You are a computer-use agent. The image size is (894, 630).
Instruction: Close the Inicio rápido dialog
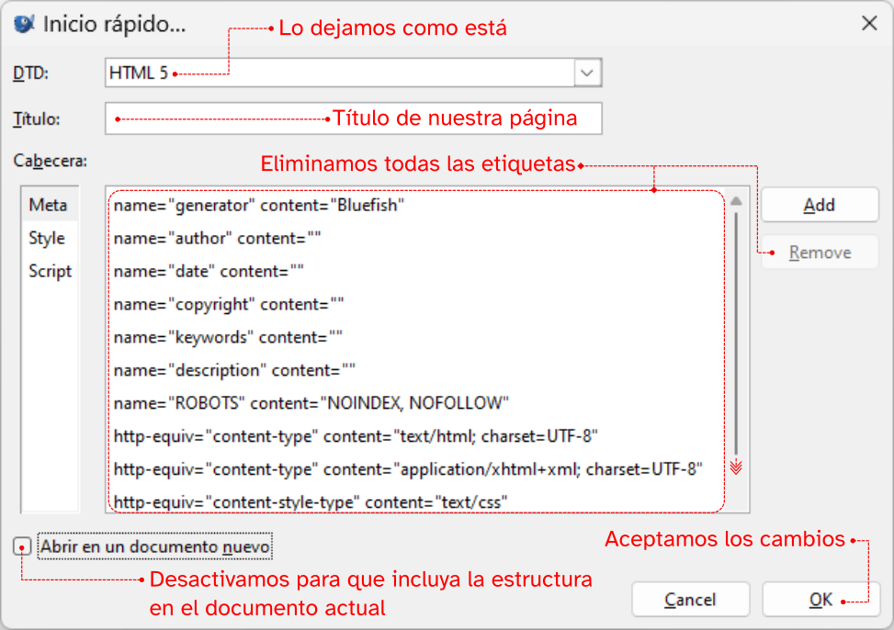(x=868, y=25)
